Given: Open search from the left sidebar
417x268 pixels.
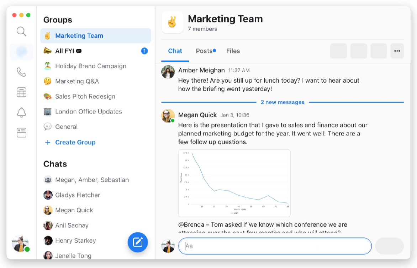Looking at the screenshot, I should pyautogui.click(x=21, y=31).
